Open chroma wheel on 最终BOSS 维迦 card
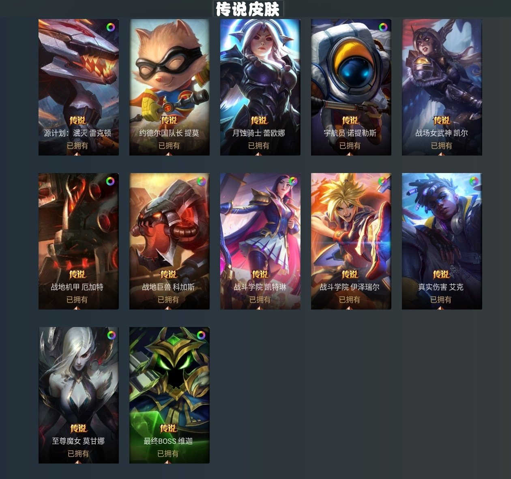The height and width of the screenshot is (479, 511). pos(201,335)
